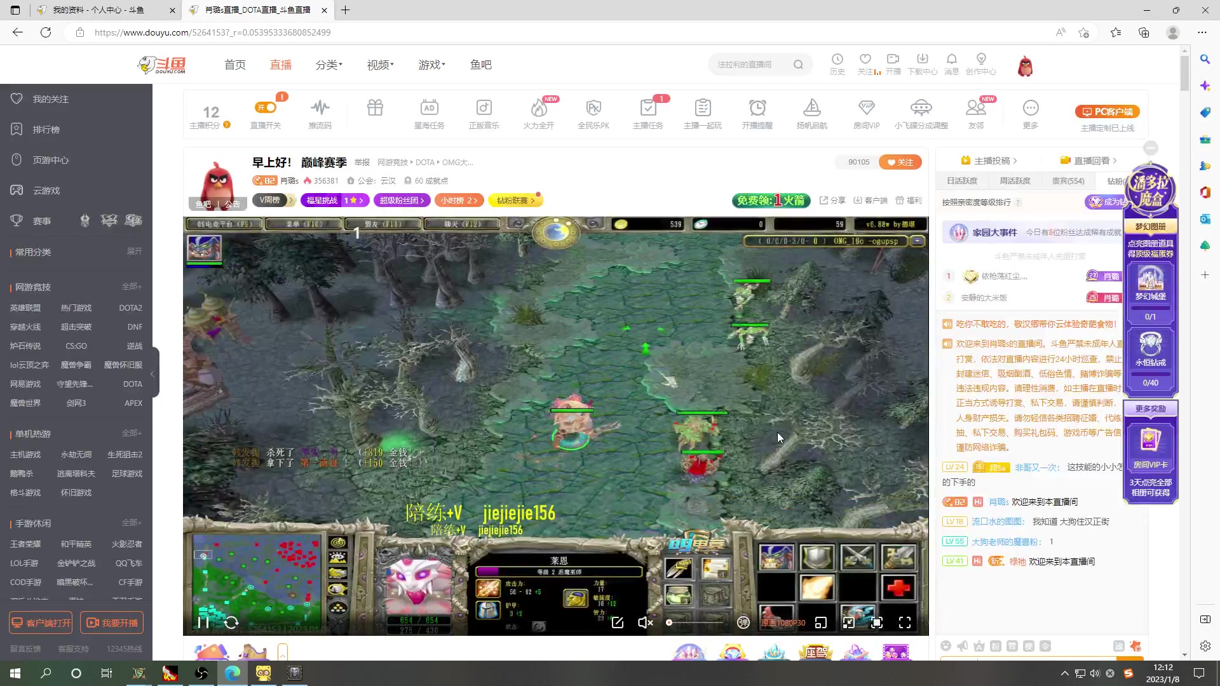1220x686 pixels.
Task: Open 正版音乐 music tool
Action: pyautogui.click(x=484, y=108)
